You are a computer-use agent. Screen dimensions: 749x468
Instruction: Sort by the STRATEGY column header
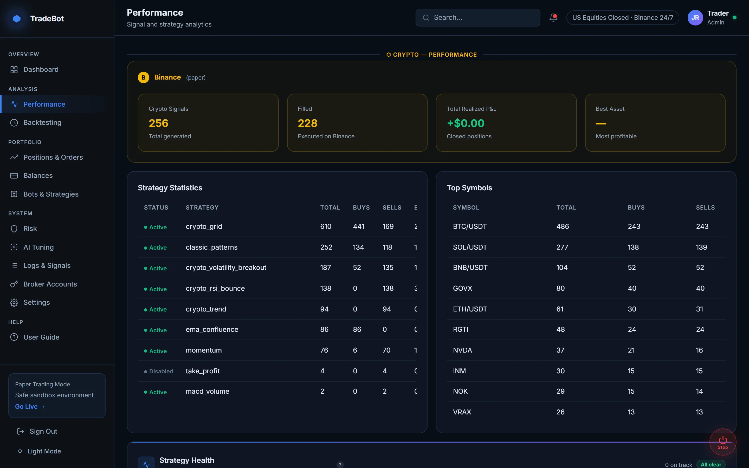pos(202,207)
